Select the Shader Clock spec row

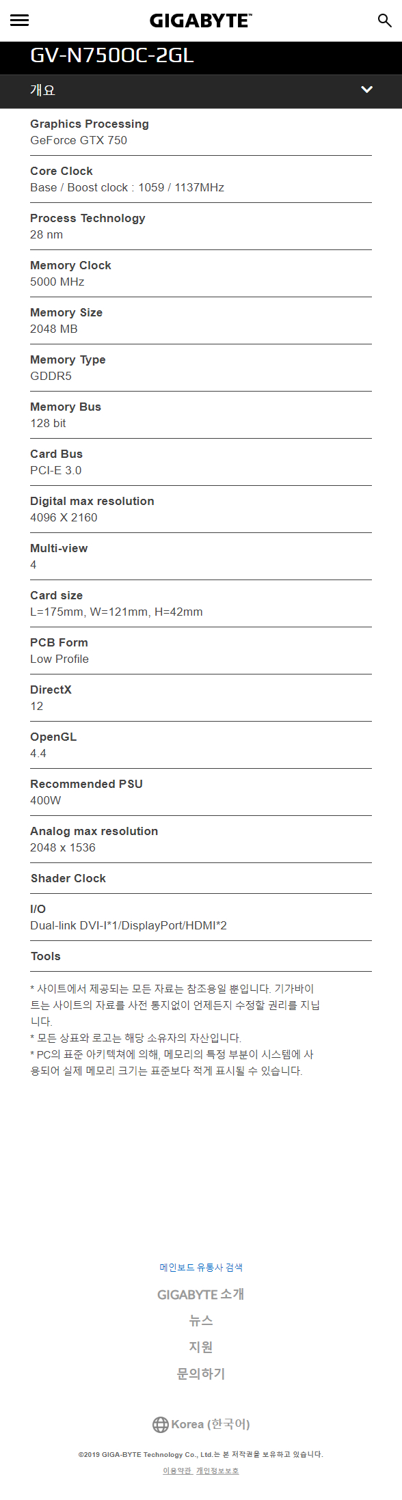201,878
